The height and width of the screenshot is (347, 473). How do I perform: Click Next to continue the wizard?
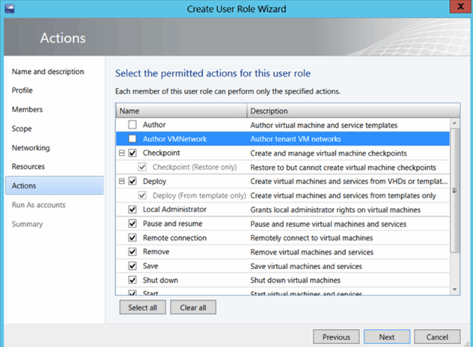[x=386, y=337]
